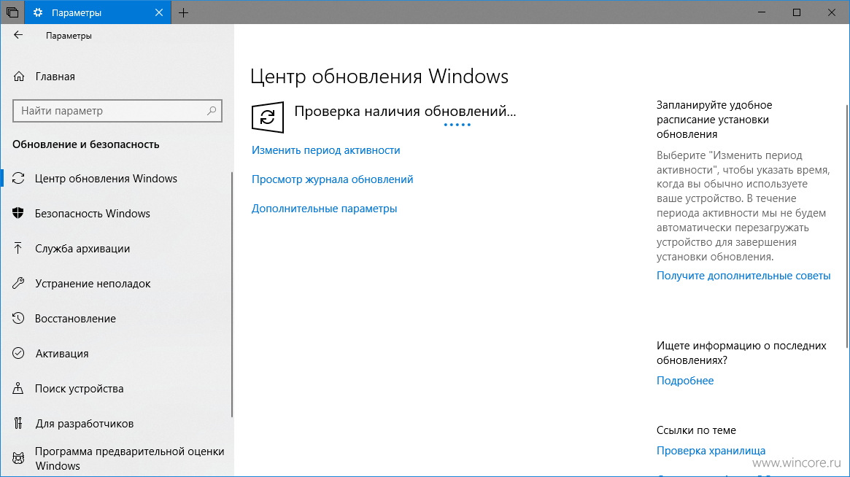Click the Найти параметр search field
The width and height of the screenshot is (850, 477).
pos(117,111)
